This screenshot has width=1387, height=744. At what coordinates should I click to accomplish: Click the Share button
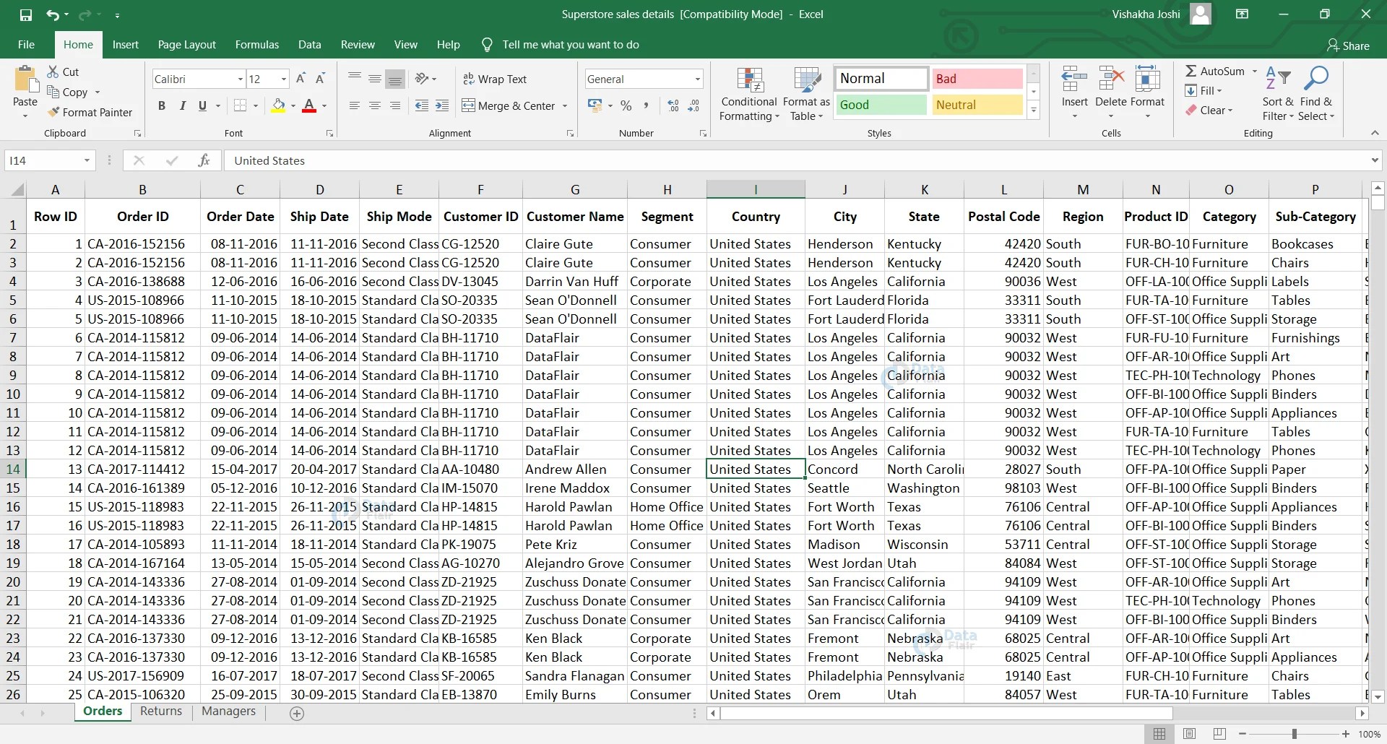click(x=1348, y=45)
